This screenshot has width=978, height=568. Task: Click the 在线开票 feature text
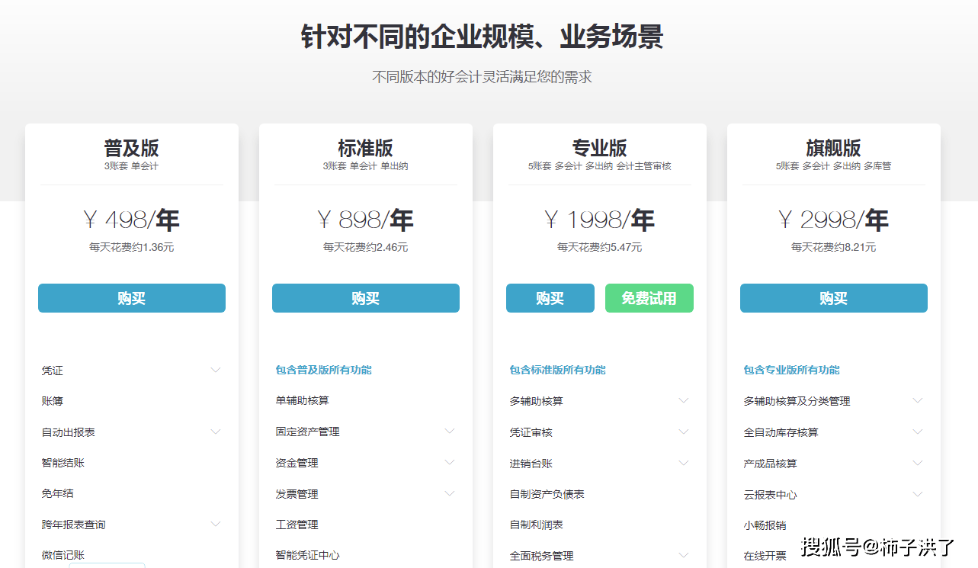tap(765, 557)
